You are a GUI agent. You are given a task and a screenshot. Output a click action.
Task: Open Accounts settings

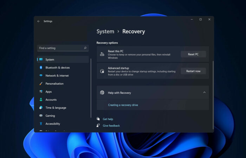[x=63, y=99]
